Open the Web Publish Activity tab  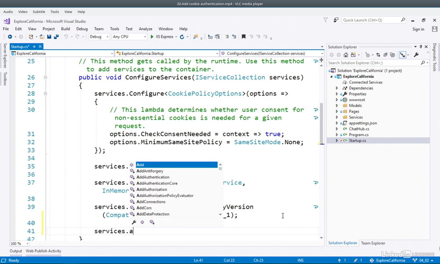click(44, 251)
